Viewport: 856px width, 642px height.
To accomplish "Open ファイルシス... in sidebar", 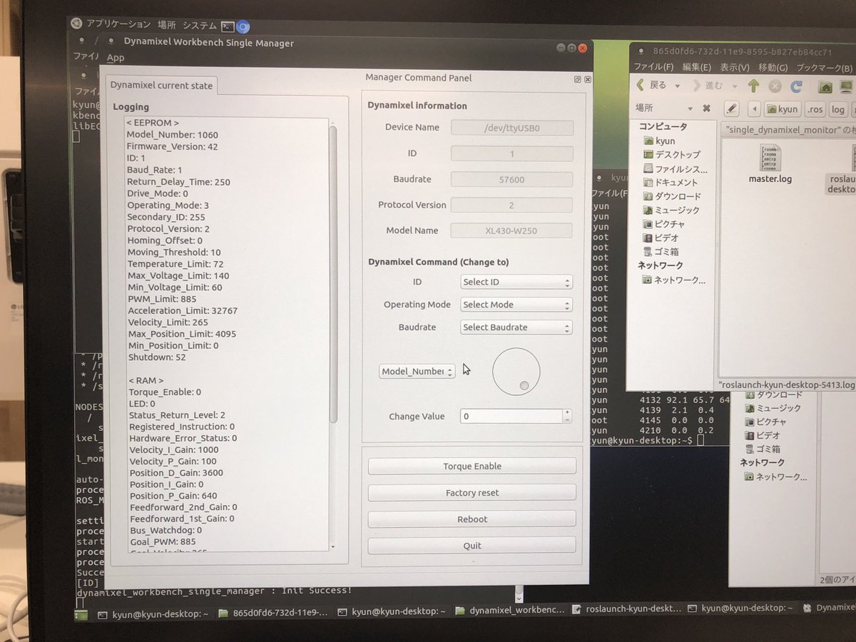I will pyautogui.click(x=674, y=168).
